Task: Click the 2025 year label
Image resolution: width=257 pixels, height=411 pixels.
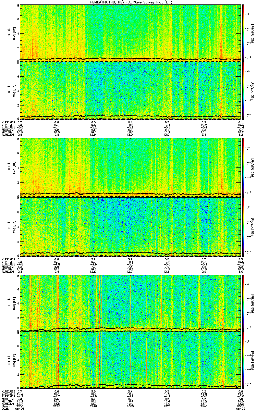Action: [x=5, y=409]
